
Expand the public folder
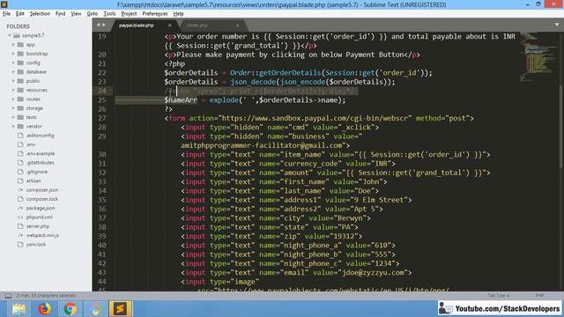[x=14, y=81]
